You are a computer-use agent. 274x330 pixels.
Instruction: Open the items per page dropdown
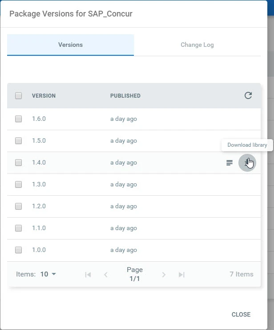tap(48, 274)
